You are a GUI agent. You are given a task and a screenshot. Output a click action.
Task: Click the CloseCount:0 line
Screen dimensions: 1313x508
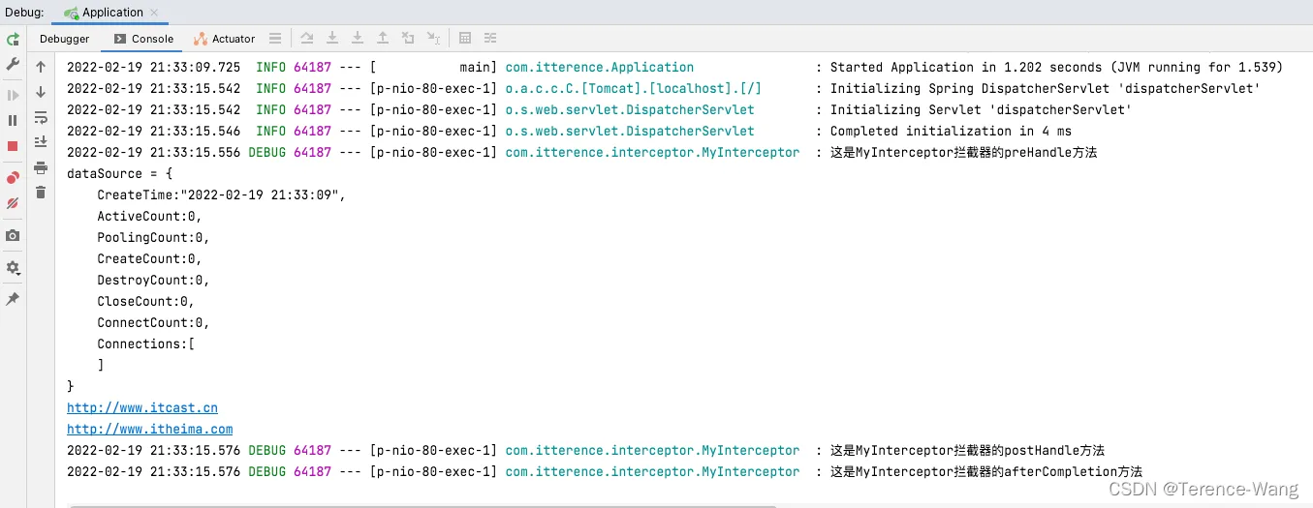tap(145, 302)
